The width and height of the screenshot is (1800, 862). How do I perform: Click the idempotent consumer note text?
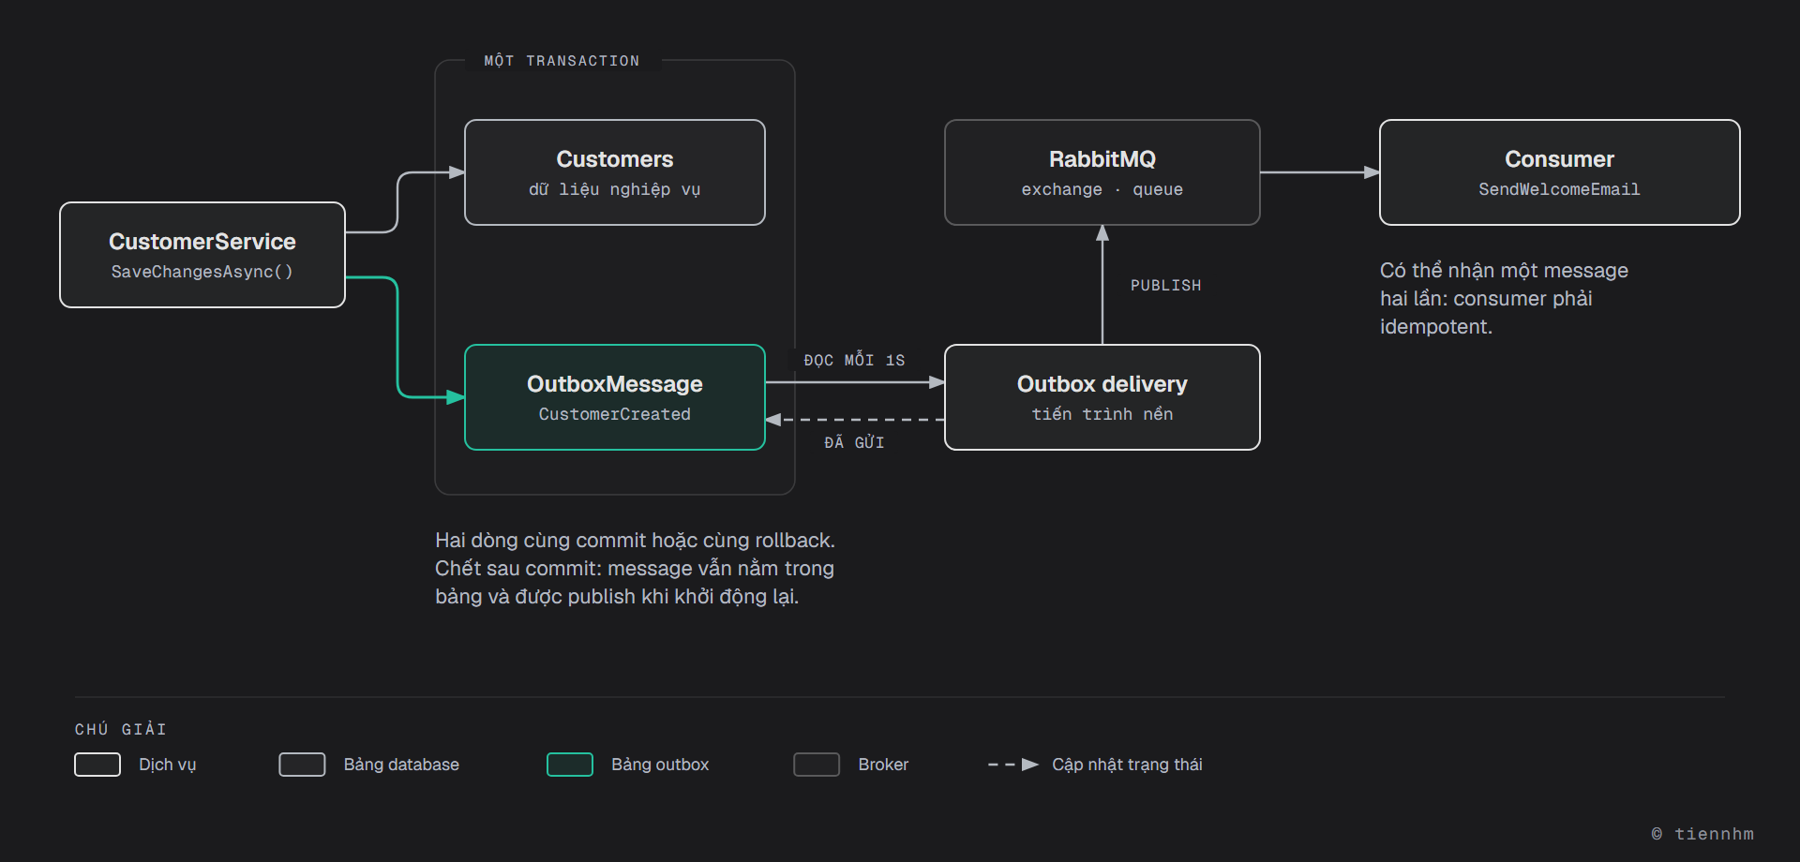point(1504,298)
